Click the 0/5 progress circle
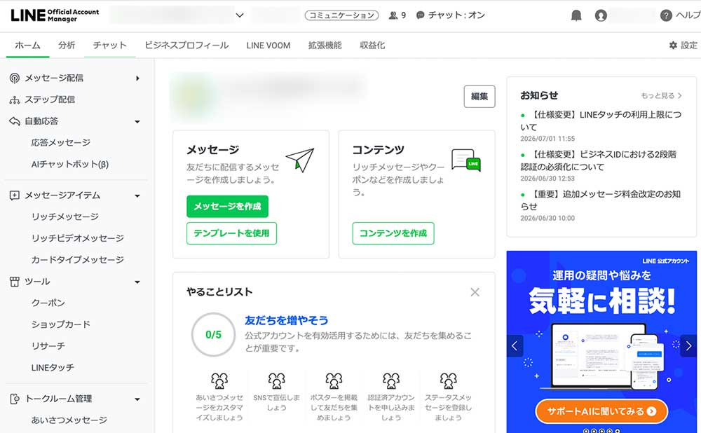Screen dimensions: 701x433 coord(213,335)
